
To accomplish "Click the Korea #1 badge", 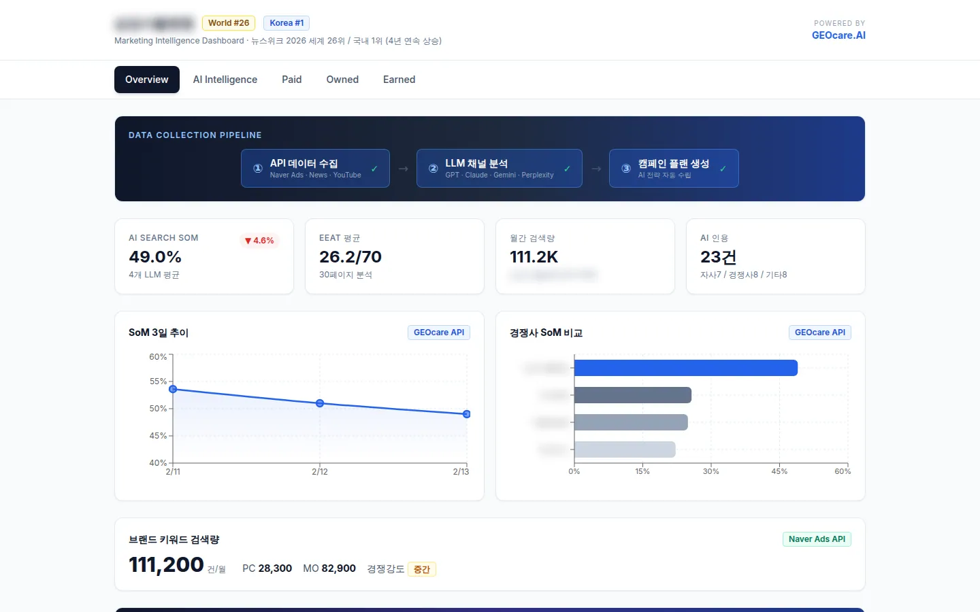I will (287, 23).
